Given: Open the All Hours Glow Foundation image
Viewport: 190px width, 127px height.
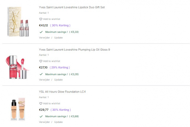Looking at the screenshot, I should point(18,107).
